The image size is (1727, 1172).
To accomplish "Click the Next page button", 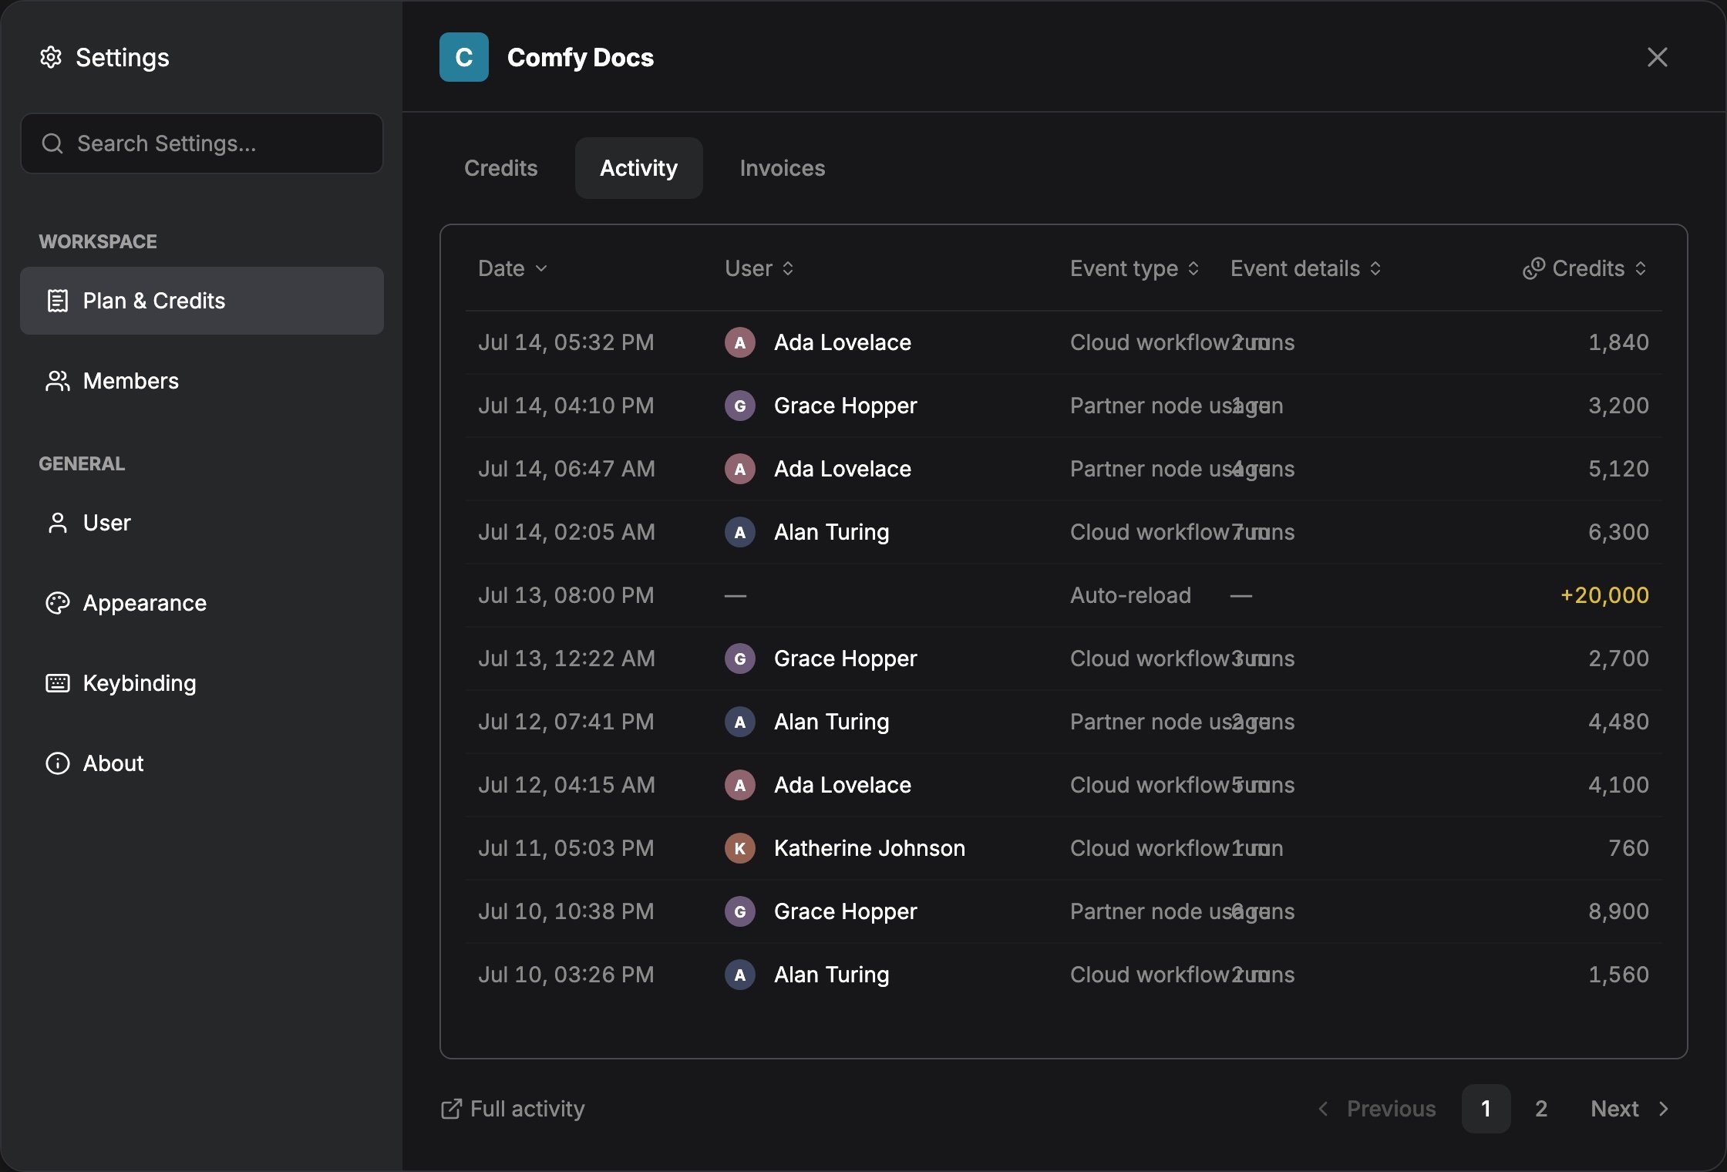I will 1630,1109.
